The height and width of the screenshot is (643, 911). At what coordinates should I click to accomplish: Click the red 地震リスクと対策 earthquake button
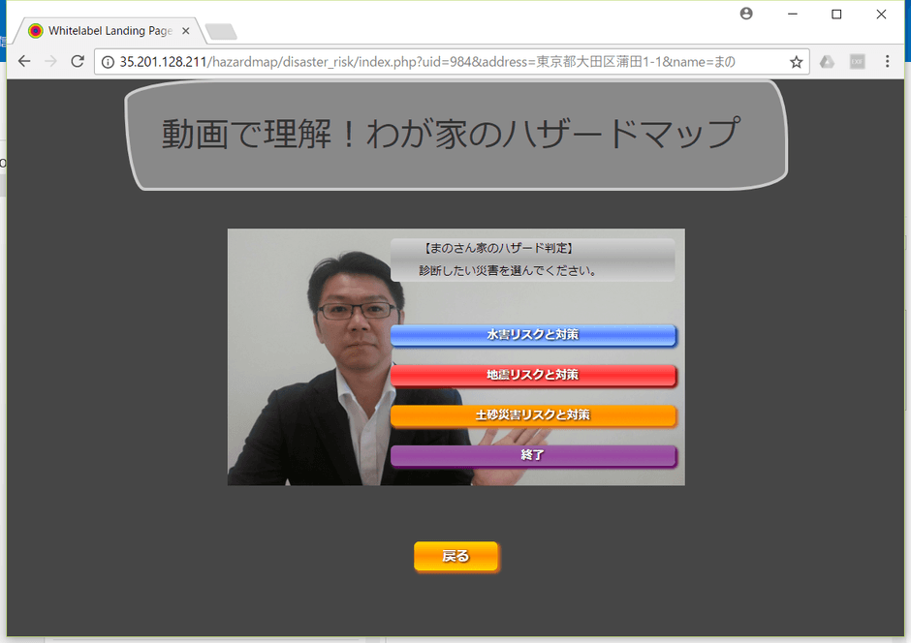tap(534, 376)
